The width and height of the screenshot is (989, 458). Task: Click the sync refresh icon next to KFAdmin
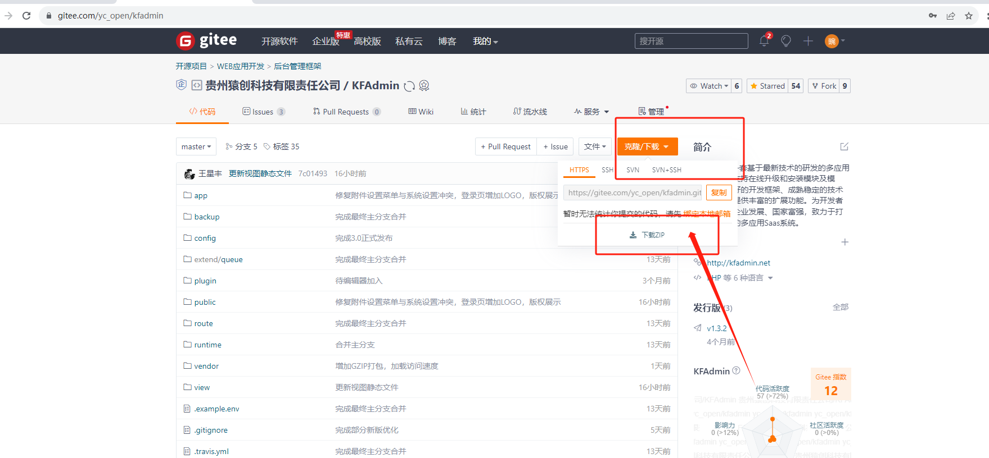410,86
